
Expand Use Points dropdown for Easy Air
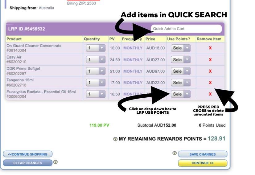coord(181,60)
